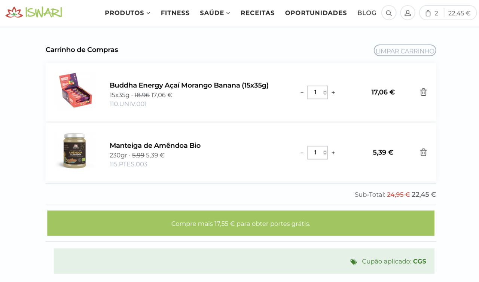This screenshot has width=479, height=282.
Task: Expand the Saúde dropdown menu
Action: pos(215,13)
